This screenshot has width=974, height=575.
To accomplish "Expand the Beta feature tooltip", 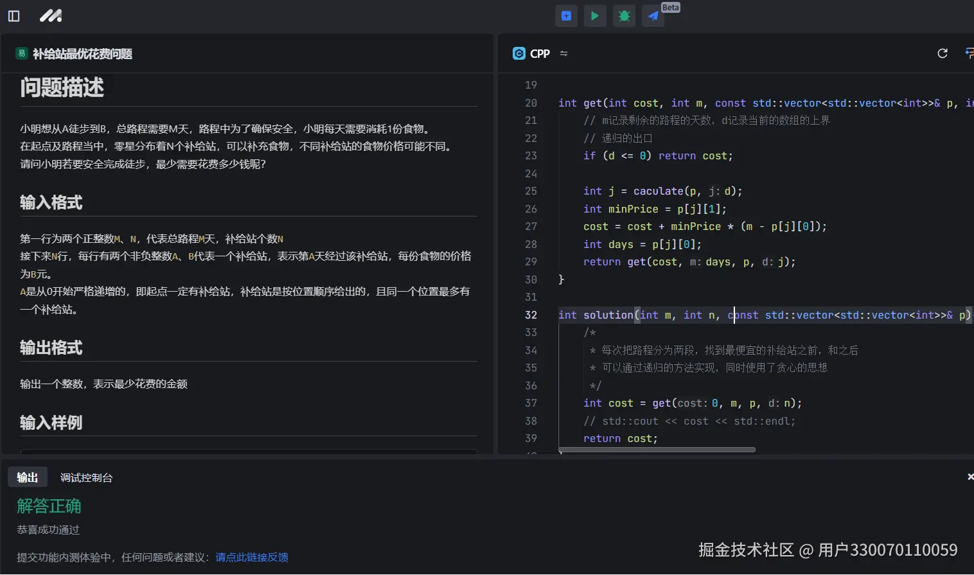I will click(670, 8).
